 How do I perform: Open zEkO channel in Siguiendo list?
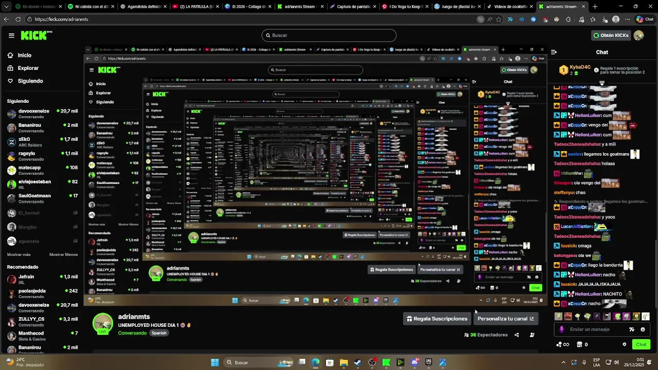click(42, 142)
